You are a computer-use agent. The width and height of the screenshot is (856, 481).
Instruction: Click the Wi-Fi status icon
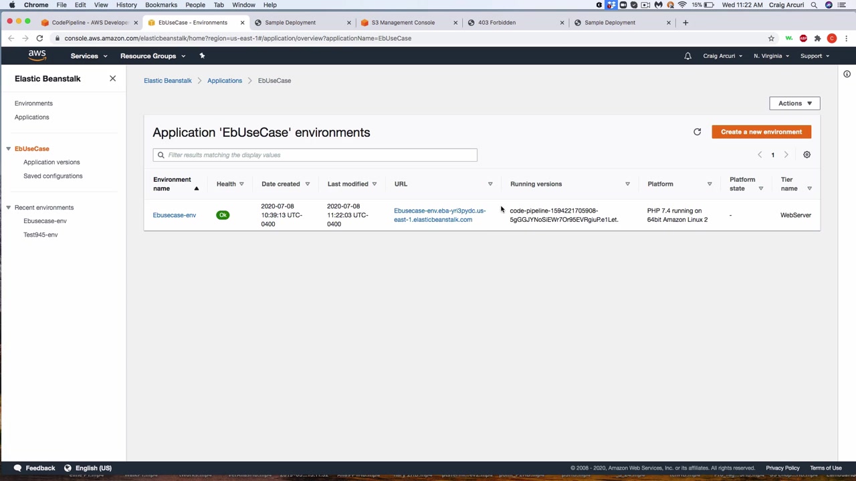click(682, 5)
